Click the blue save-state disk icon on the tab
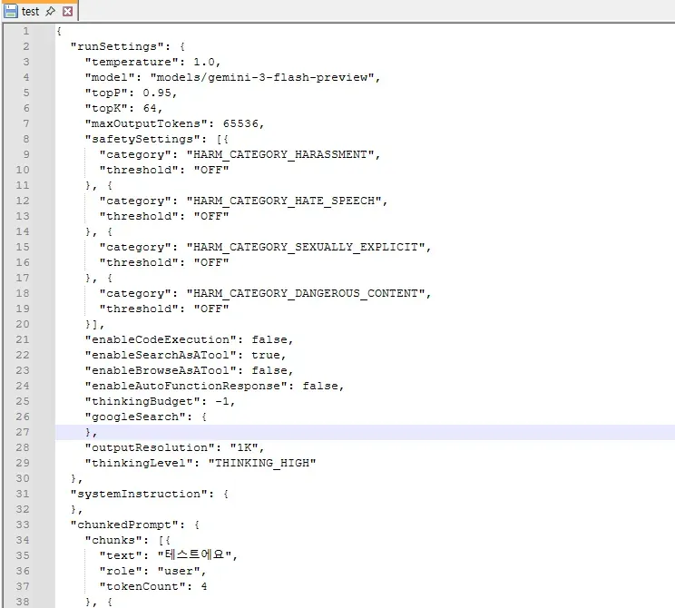 11,12
